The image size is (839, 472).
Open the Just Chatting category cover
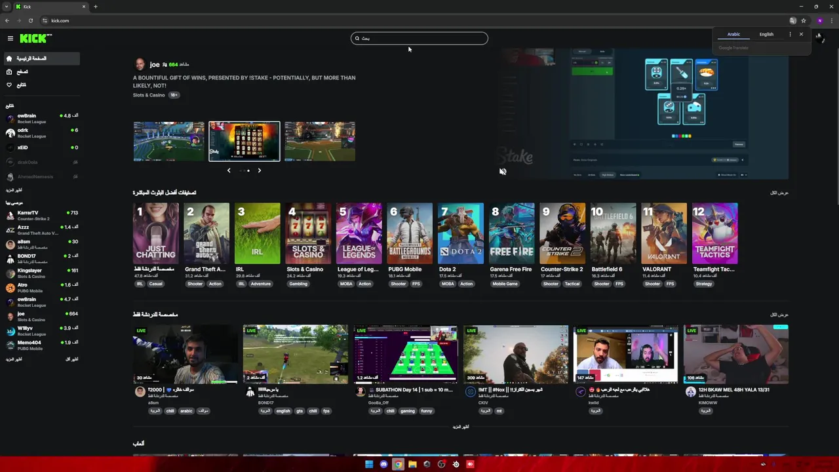tap(156, 233)
